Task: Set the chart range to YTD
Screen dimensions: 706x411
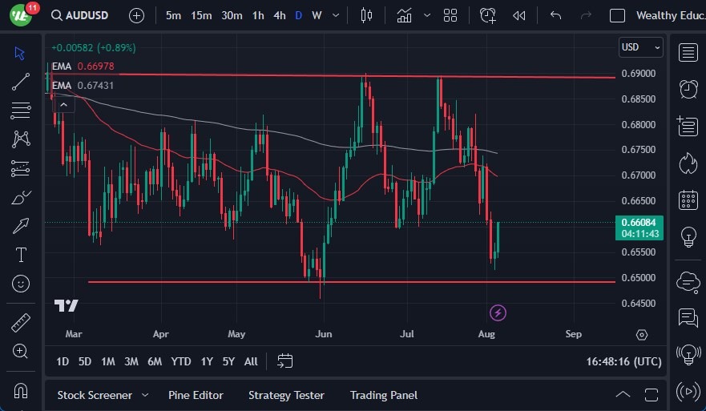Action: point(181,361)
